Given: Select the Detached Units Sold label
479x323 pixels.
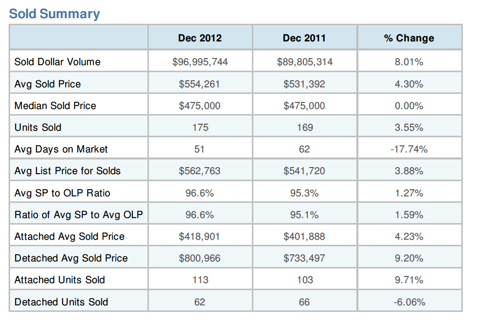Looking at the screenshot, I should click(62, 302).
